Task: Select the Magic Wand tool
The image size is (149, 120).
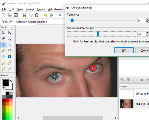Action: click(3, 51)
